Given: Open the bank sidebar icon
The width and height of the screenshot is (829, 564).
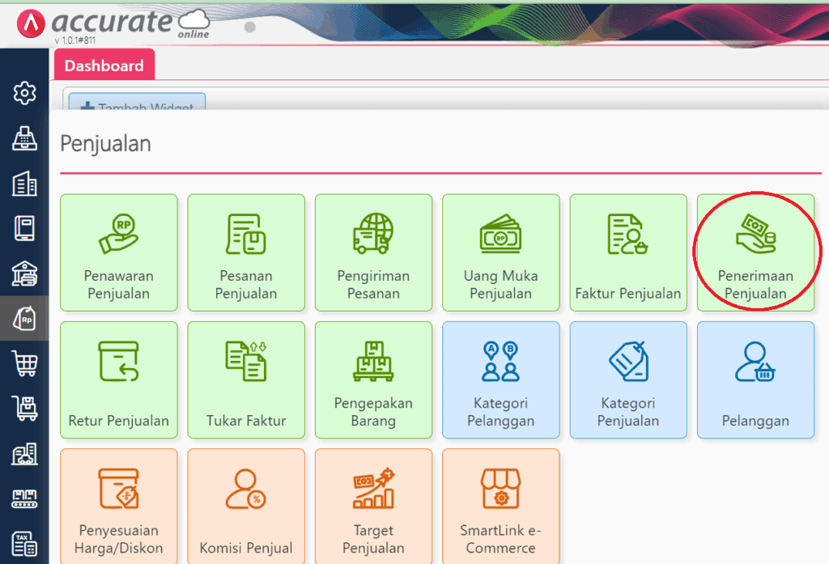Looking at the screenshot, I should click(x=24, y=274).
